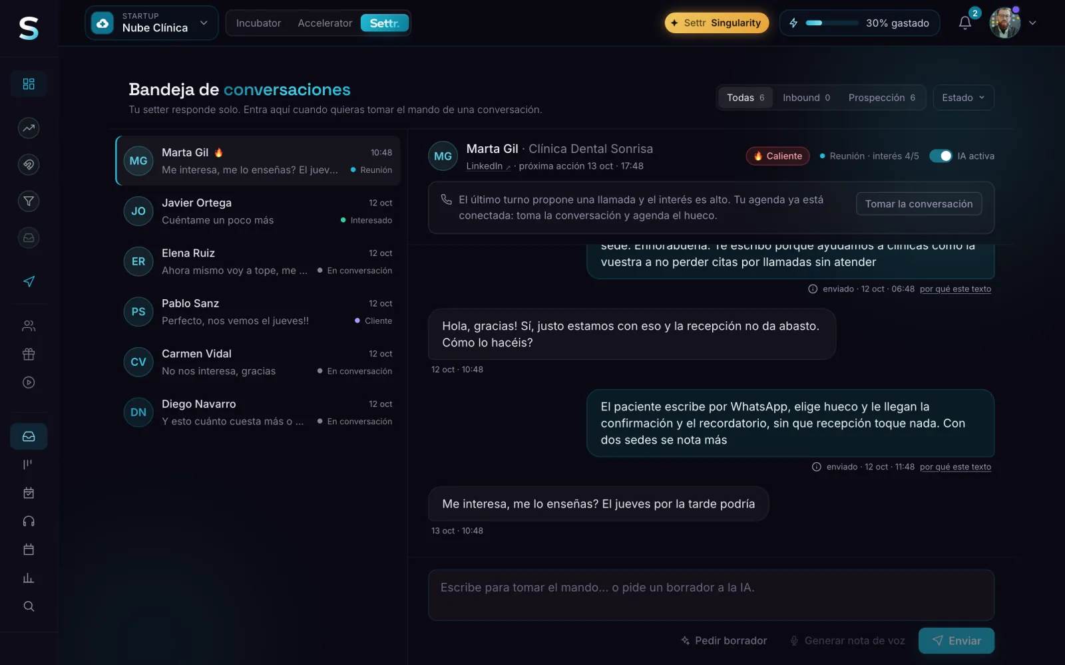Image resolution: width=1065 pixels, height=665 pixels.
Task: Open the highlighted inbox tray icon in sidebar
Action: pos(29,436)
